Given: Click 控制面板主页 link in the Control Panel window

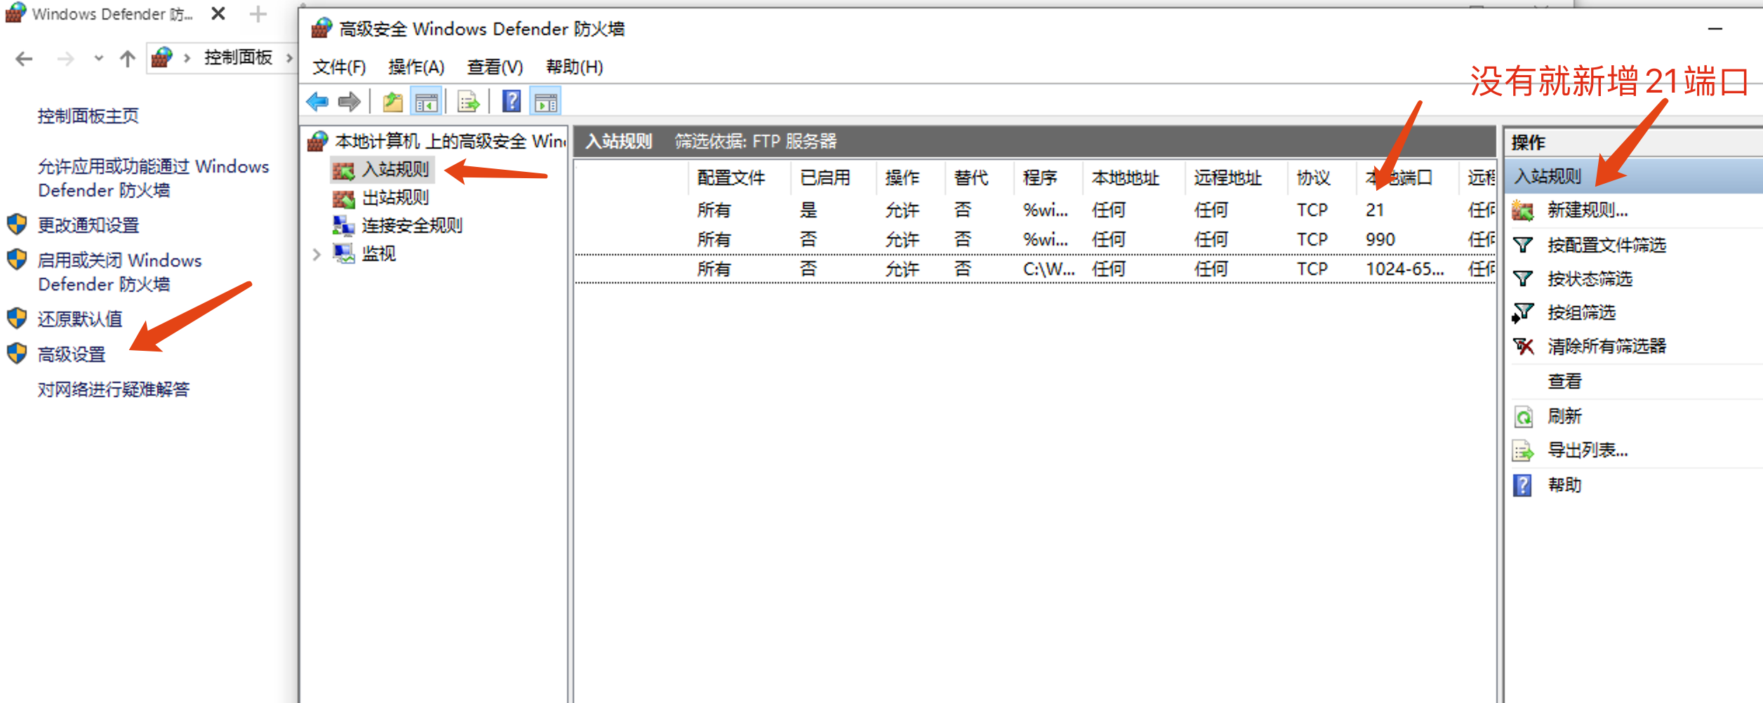Looking at the screenshot, I should pyautogui.click(x=88, y=116).
